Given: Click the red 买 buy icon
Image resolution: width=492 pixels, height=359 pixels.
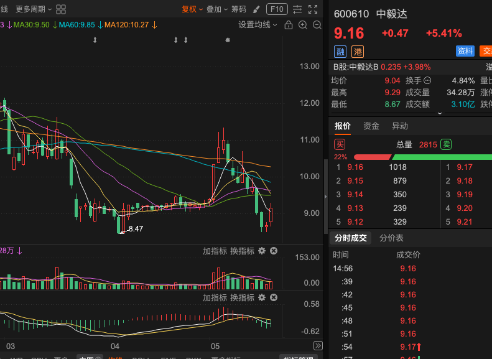Looking at the screenshot, I should [x=340, y=144].
